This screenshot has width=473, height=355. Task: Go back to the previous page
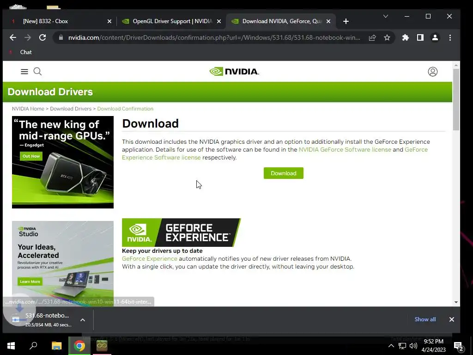pos(12,37)
